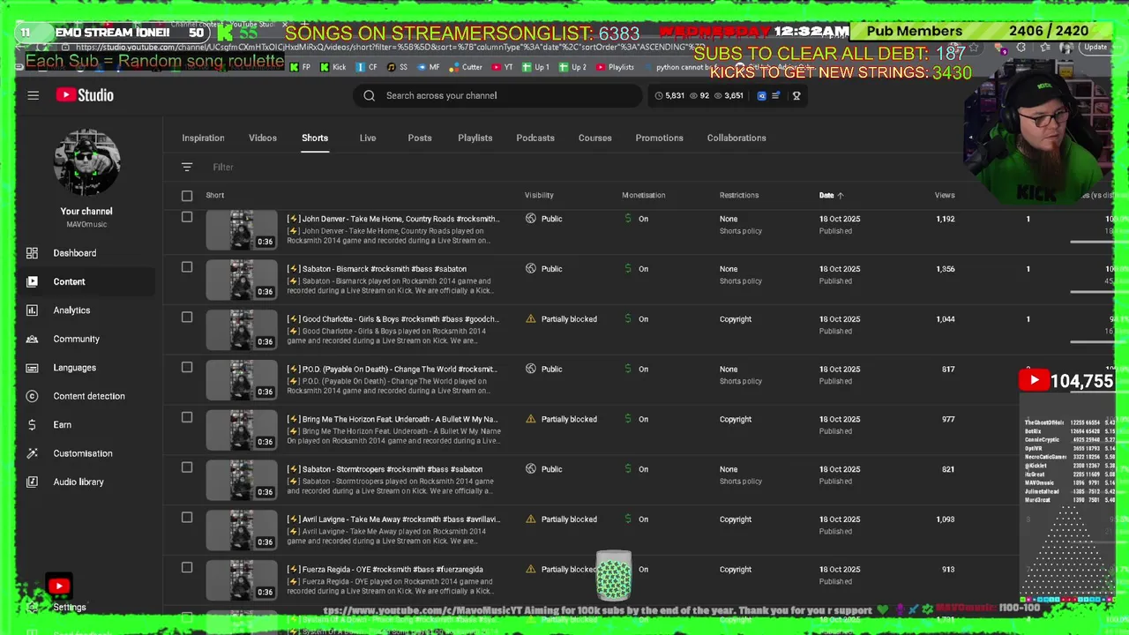Click the date sort arrow icon
1129x635 pixels.
click(841, 196)
